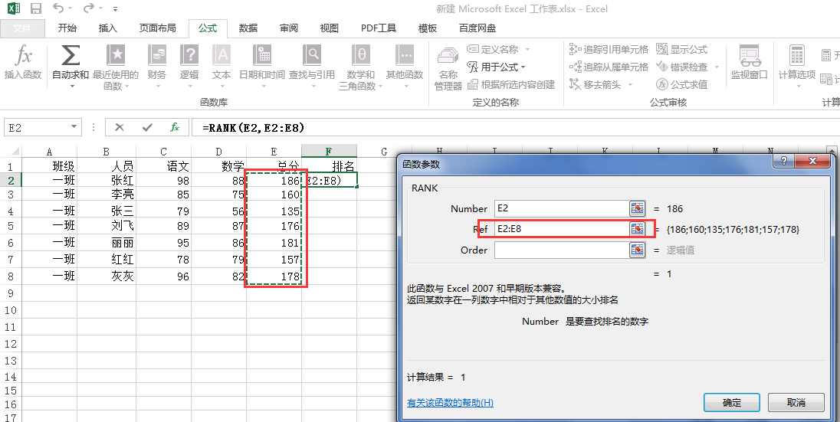Open the Remove Arrows (移去箭头) dropdown arrow
This screenshot has width=840, height=422.
pos(630,84)
